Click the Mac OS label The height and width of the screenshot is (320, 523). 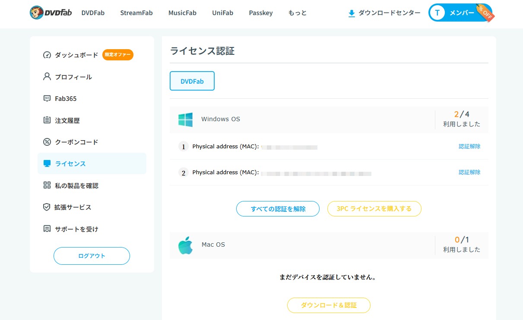click(213, 245)
